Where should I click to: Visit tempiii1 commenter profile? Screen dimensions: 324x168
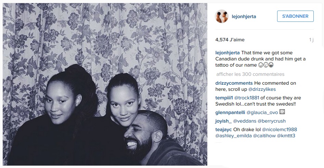pyautogui.click(x=224, y=98)
